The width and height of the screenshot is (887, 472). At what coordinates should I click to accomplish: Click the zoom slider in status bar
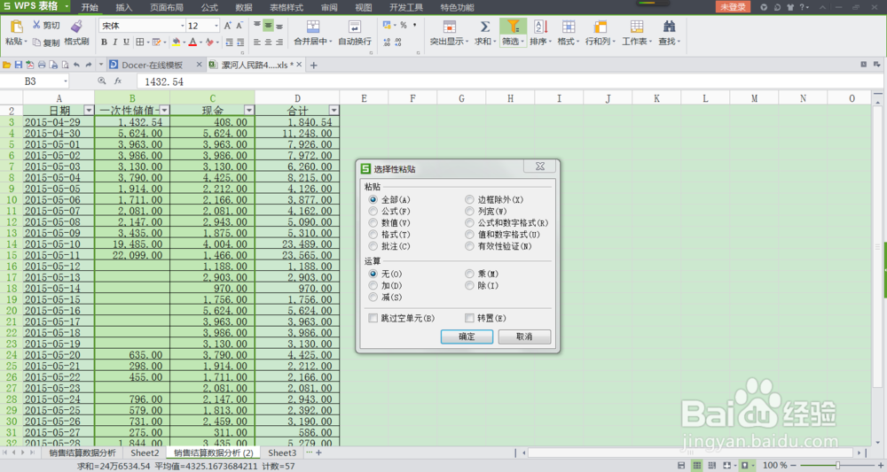tap(838, 465)
